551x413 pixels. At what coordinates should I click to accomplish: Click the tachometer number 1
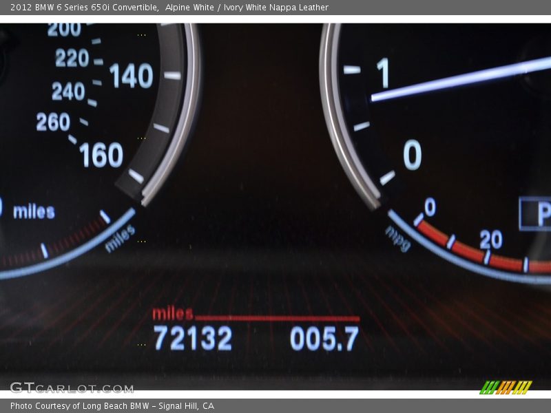coord(383,73)
